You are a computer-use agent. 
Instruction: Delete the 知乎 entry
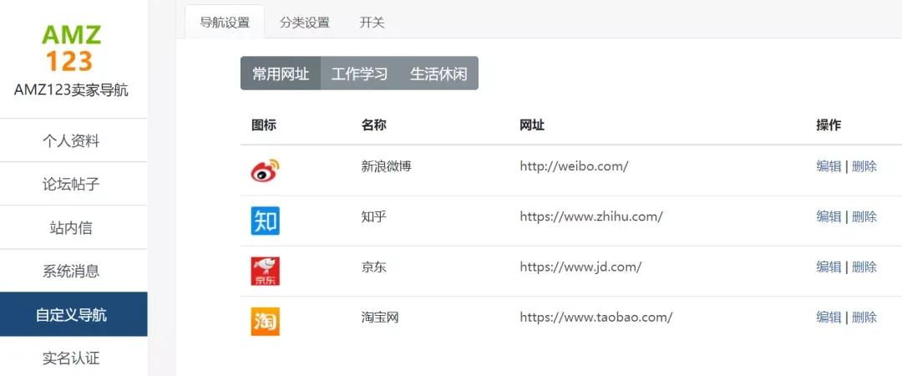864,216
